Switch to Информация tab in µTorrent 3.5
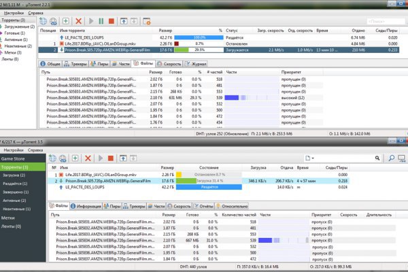 coord(86,206)
